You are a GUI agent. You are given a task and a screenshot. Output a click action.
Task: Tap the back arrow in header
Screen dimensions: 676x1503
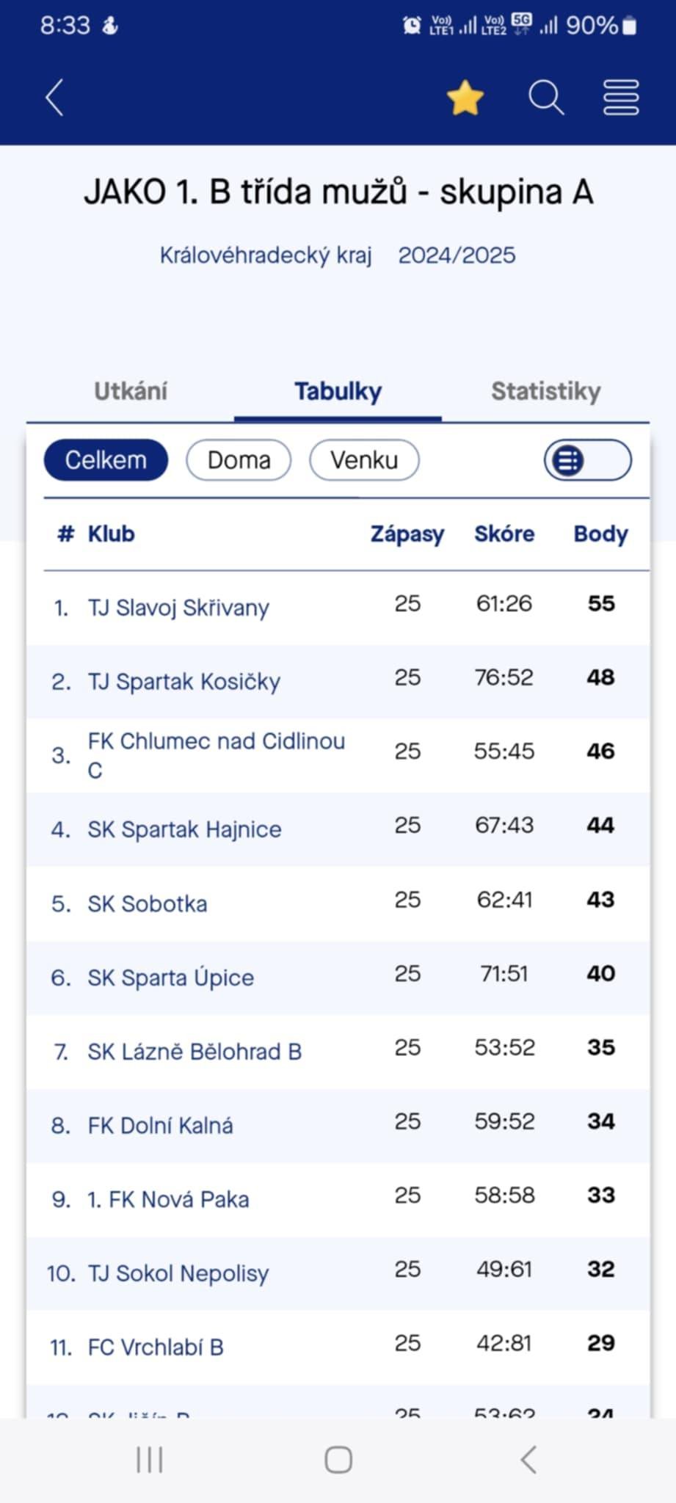point(55,98)
